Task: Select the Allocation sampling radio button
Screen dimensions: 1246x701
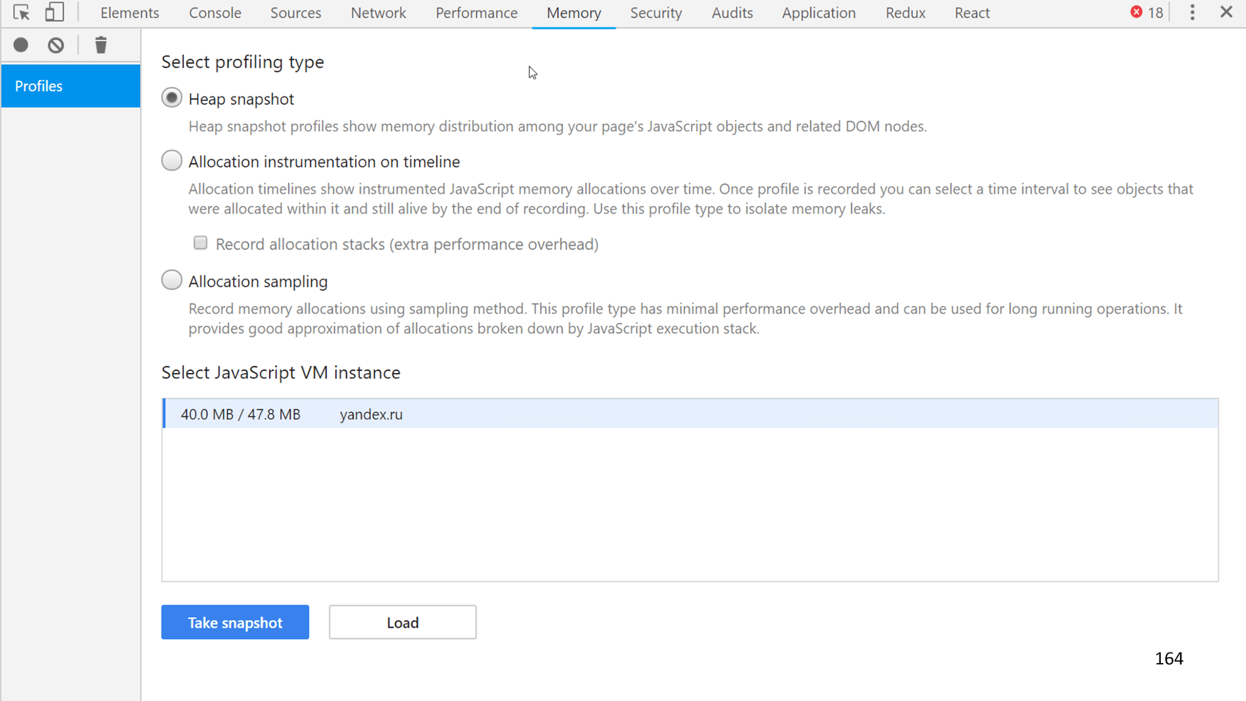Action: tap(172, 280)
